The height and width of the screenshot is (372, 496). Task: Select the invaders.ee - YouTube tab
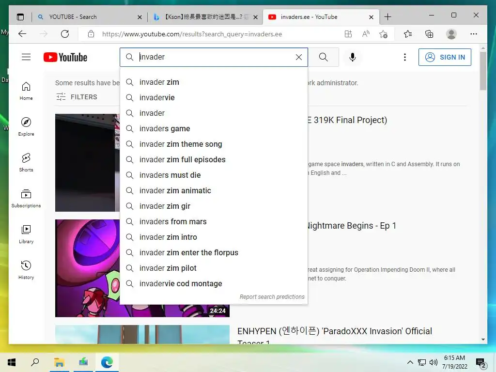click(320, 17)
